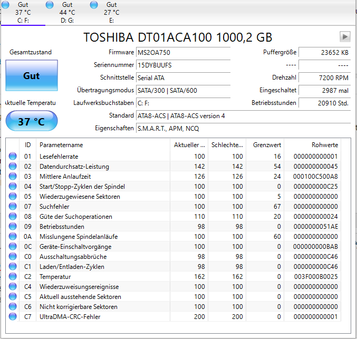
Task: Click status orb for Ausschaltungsabbrüche
Action: (x=13, y=256)
